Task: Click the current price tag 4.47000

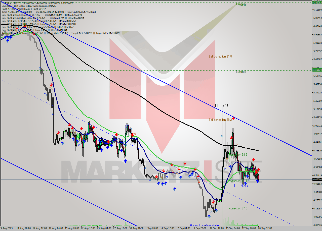Action: [317, 179]
